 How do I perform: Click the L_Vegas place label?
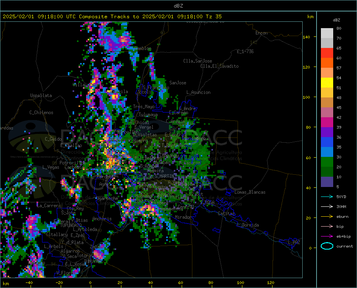tap(51, 167)
